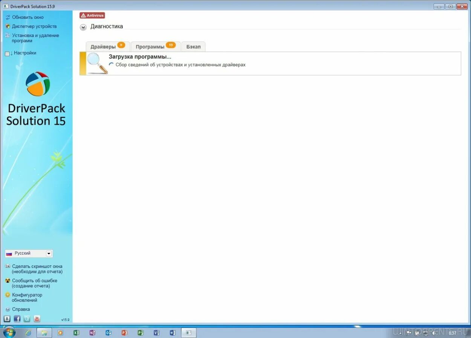Open the VK social icon
The height and width of the screenshot is (338, 471).
coord(7,319)
